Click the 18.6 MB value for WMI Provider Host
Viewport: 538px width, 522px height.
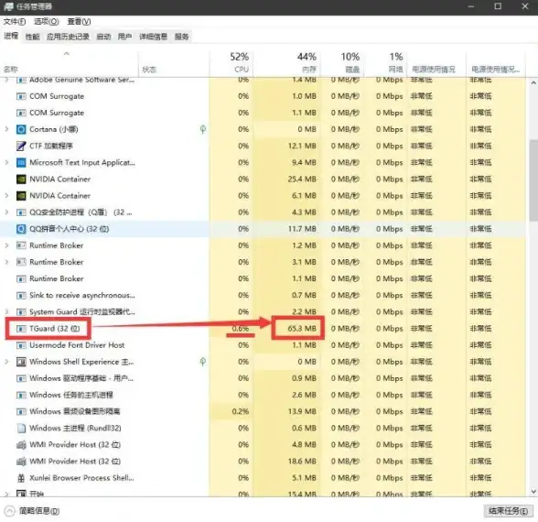[302, 462]
